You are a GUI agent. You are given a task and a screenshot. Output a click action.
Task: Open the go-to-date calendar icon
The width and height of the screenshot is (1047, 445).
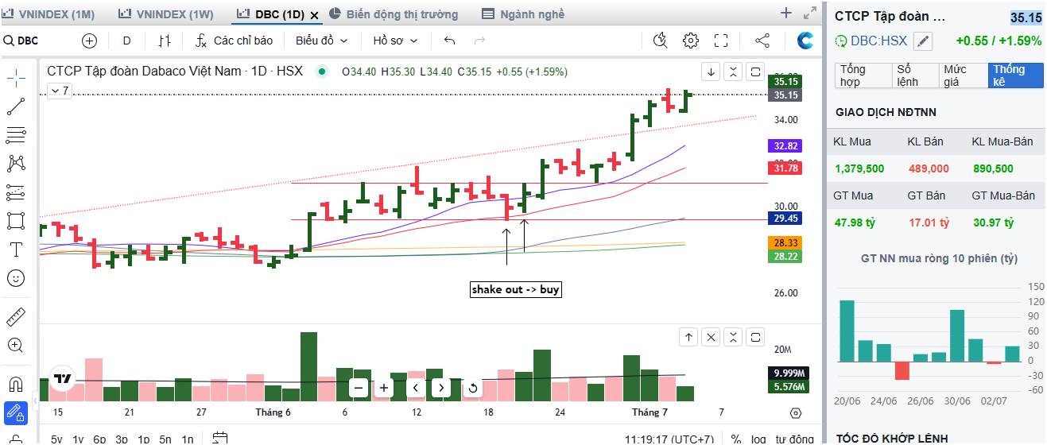pyautogui.click(x=221, y=439)
